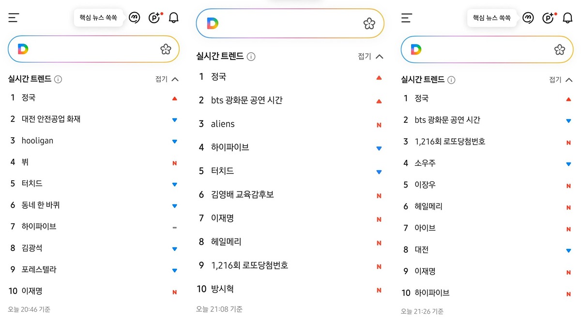Screen dimensions: 581x322
Task: Open '김영배 교육감후보' trend entry
Action: (243, 194)
